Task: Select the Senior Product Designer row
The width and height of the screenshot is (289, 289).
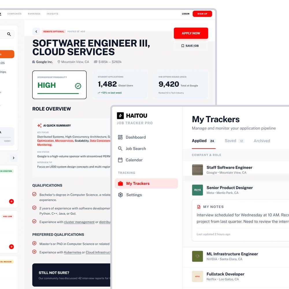Action: click(x=236, y=190)
